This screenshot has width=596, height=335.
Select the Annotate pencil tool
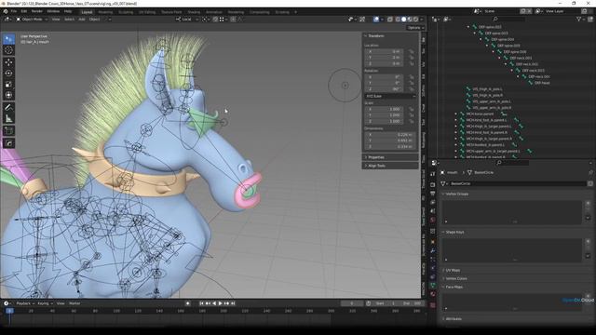tap(8, 108)
